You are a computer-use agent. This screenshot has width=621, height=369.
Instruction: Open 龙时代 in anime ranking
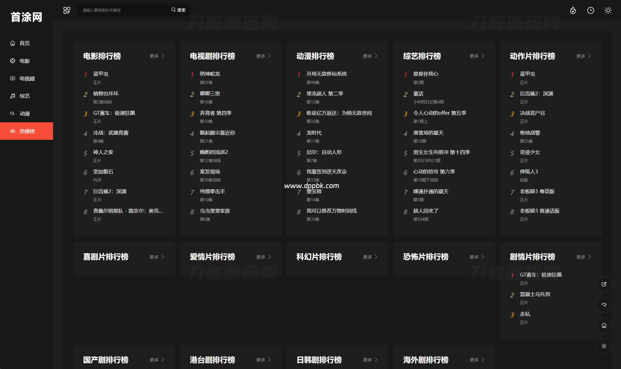pos(314,133)
